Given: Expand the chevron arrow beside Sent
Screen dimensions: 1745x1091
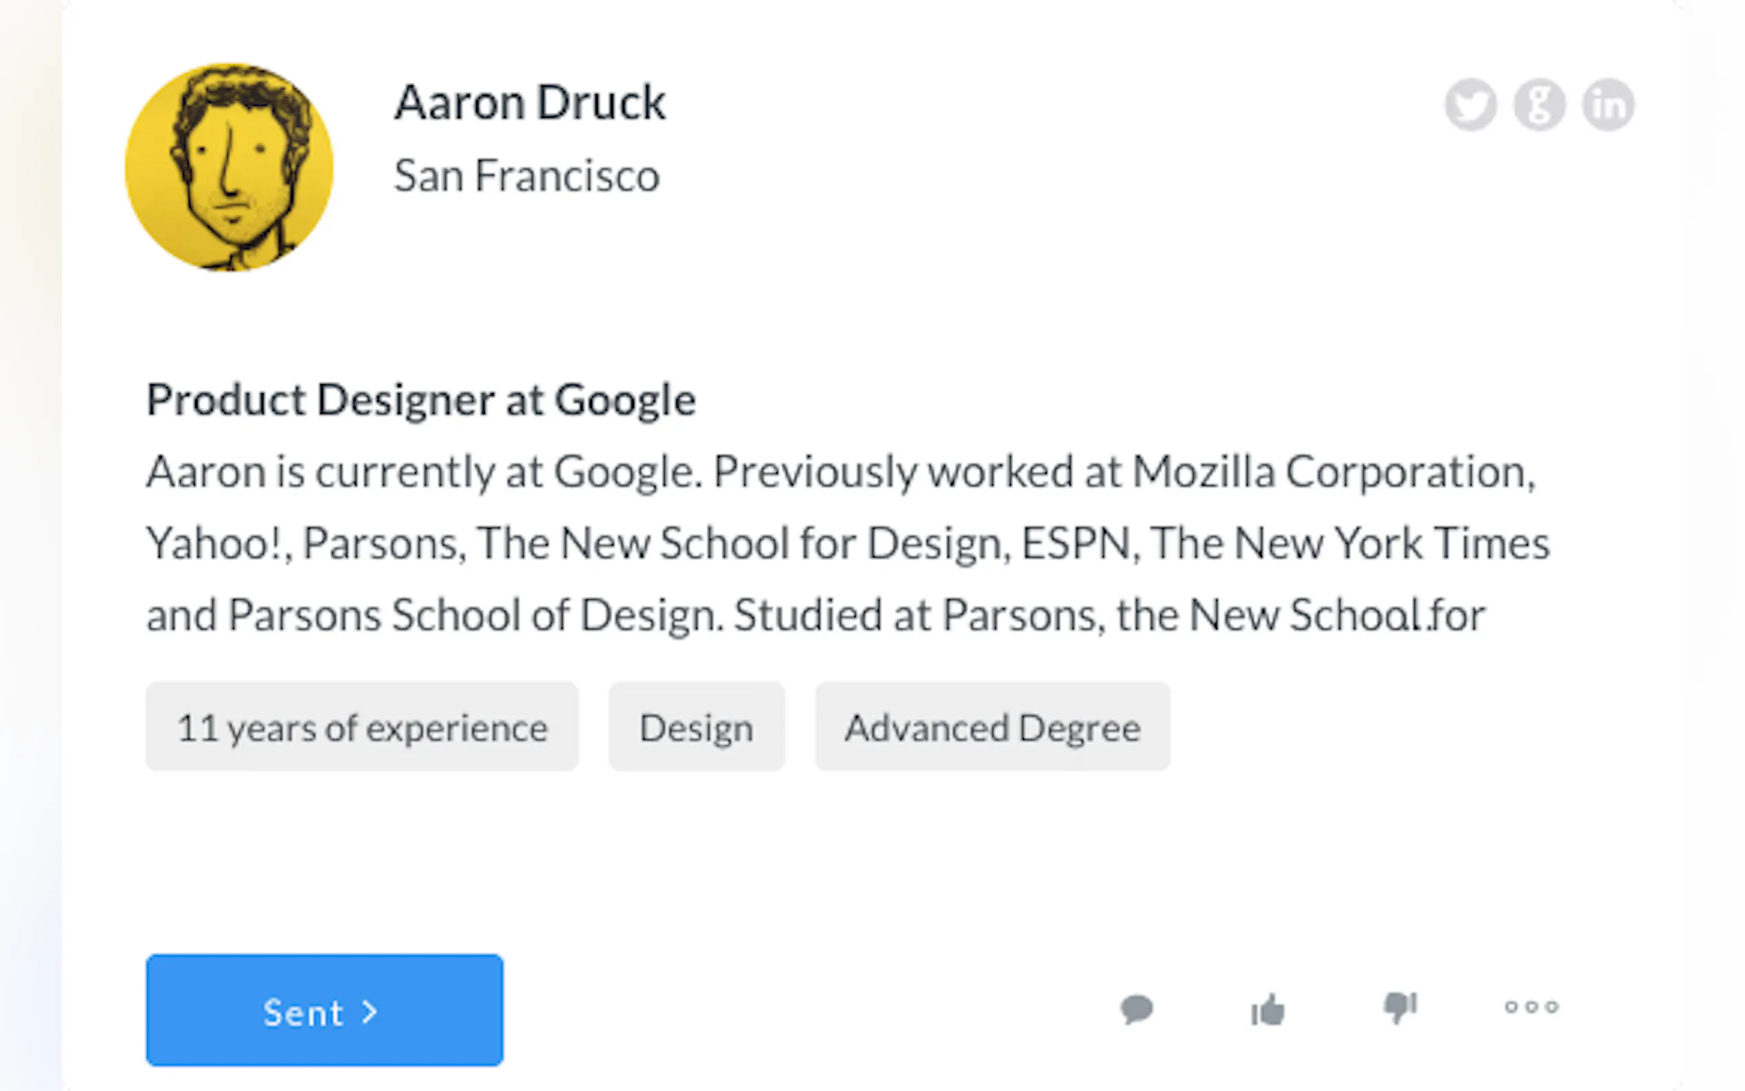Looking at the screenshot, I should (370, 1011).
